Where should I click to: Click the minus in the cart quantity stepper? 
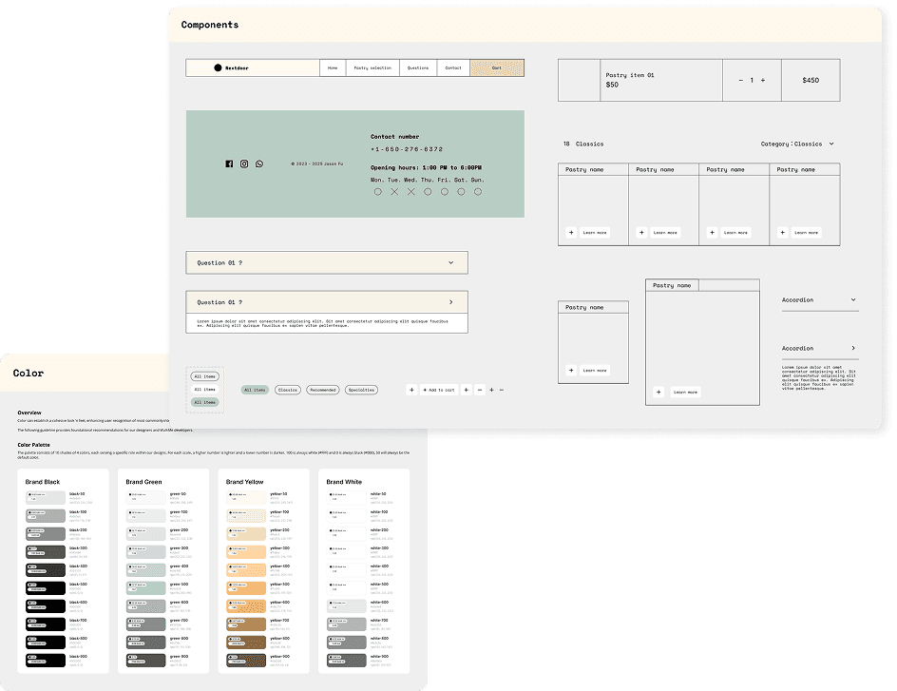(741, 80)
